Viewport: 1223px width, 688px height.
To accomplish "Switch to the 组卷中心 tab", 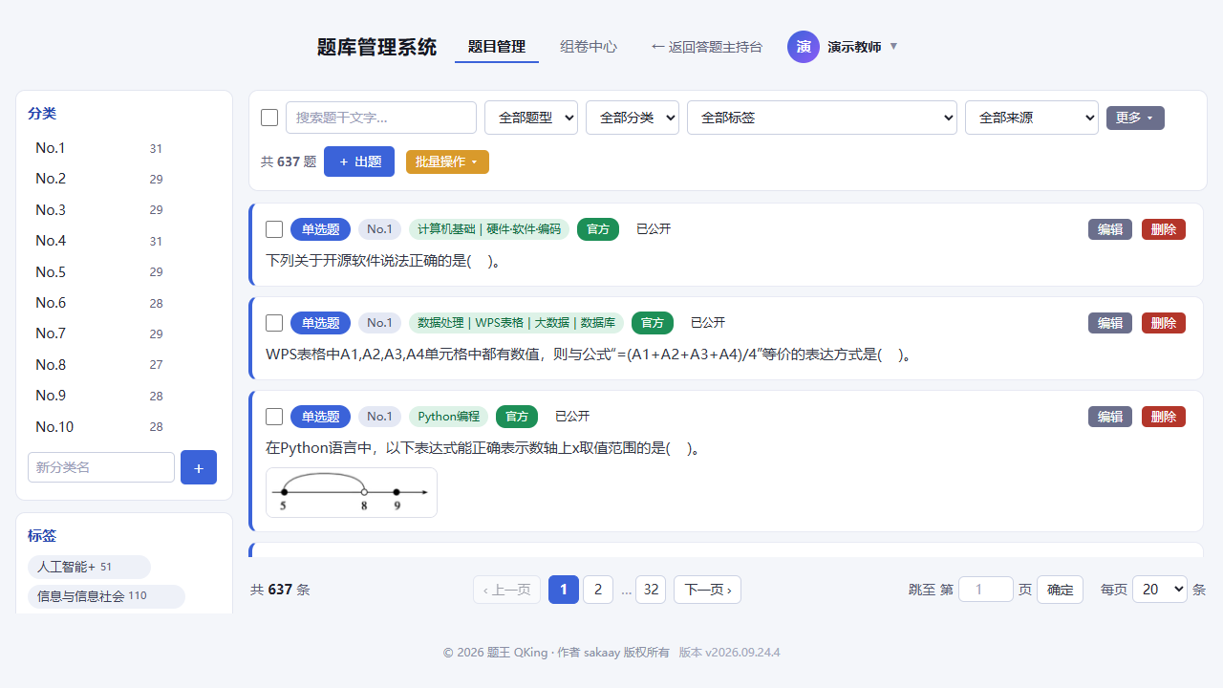I will 589,47.
